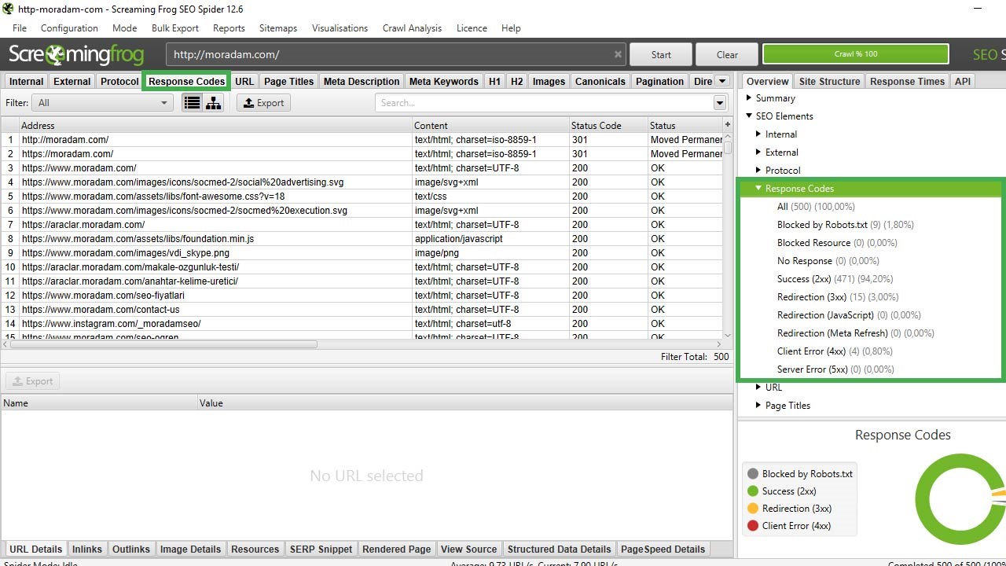Viewport: 1006px width, 566px height.
Task: Open the Site Structure panel tab
Action: (x=829, y=81)
